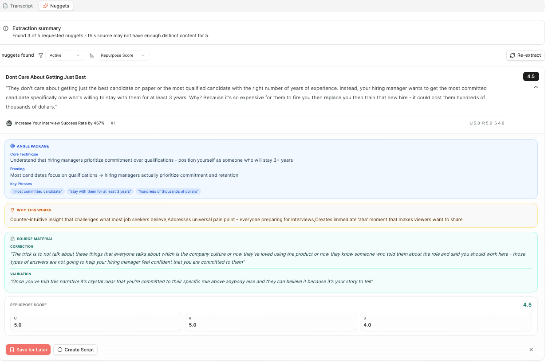Click the lightbulb icon in WHY THIS WORKS
The width and height of the screenshot is (552, 362).
click(x=13, y=210)
